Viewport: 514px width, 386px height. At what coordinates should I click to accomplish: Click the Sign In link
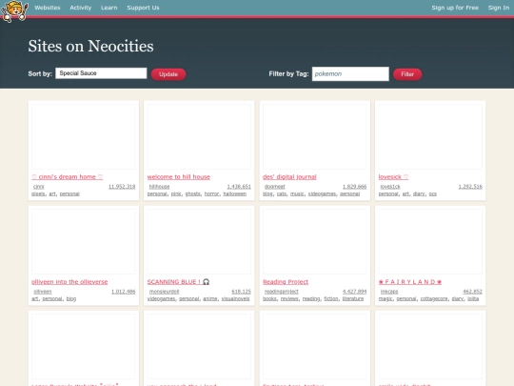(499, 8)
